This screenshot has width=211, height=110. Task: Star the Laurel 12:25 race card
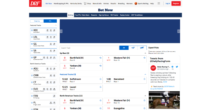[x=100, y=87]
